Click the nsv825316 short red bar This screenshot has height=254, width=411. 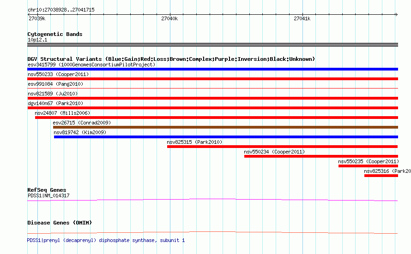[381, 176]
